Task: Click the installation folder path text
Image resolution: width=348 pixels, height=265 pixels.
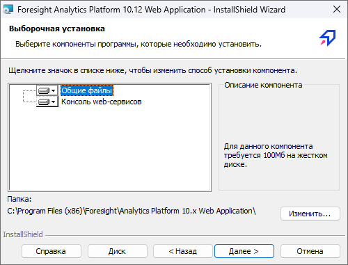Action: point(132,211)
